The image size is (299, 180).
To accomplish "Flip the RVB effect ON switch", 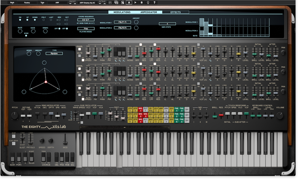I will pos(67,157).
